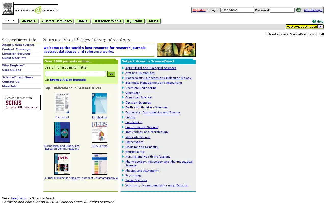Open the Journals tab
This screenshot has height=203, width=326.
[x=29, y=21]
